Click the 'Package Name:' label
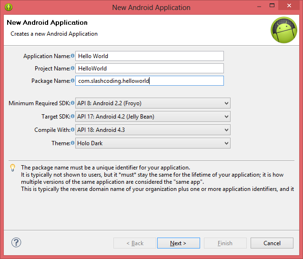Screen dimensions: 303x259 [x=51, y=81]
